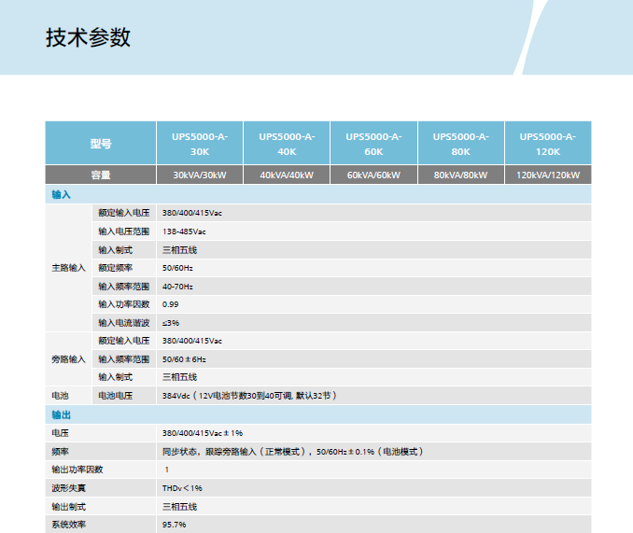Select the 型号 header cell
Image resolution: width=633 pixels, height=533 pixels.
(x=101, y=144)
